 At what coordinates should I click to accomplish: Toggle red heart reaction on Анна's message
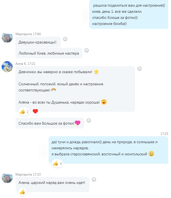[35, 112]
